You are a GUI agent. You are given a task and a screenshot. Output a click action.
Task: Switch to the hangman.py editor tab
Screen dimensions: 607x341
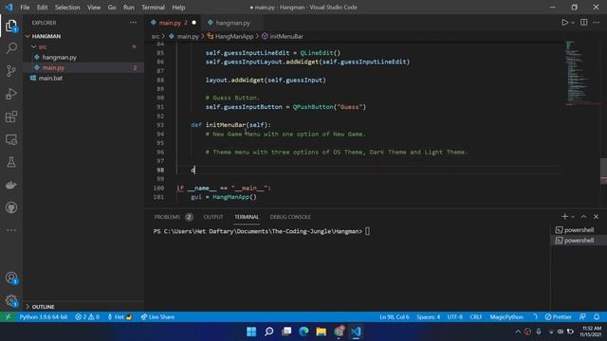(232, 23)
